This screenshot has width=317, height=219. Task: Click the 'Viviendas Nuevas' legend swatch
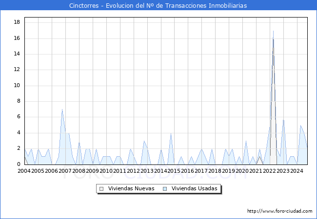[x=101, y=189]
